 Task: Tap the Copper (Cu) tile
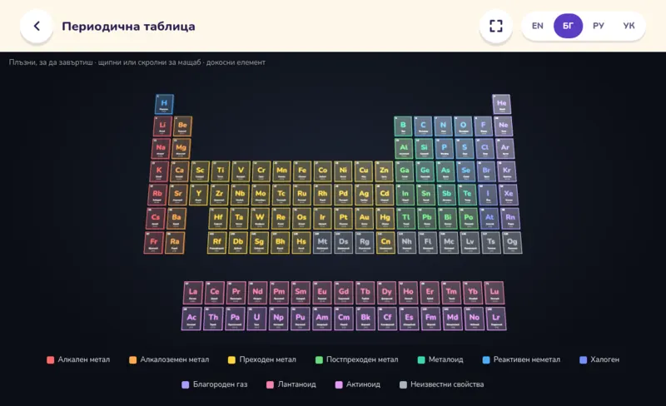tap(364, 171)
